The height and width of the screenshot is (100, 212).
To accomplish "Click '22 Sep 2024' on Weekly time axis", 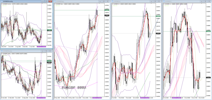I will (25, 98).
